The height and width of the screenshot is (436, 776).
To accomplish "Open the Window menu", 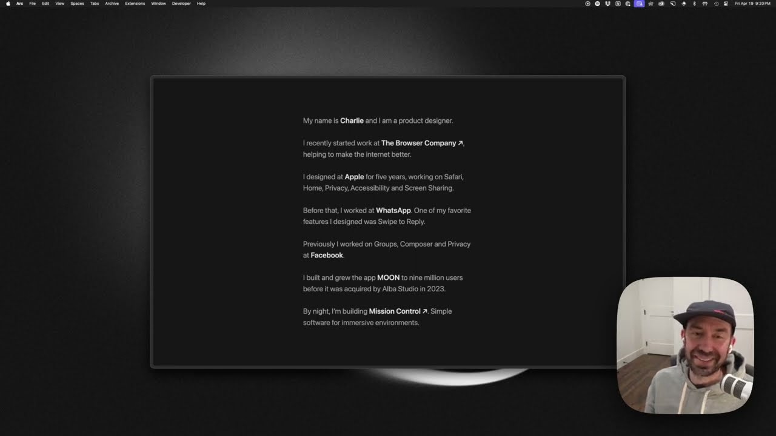I will click(159, 4).
